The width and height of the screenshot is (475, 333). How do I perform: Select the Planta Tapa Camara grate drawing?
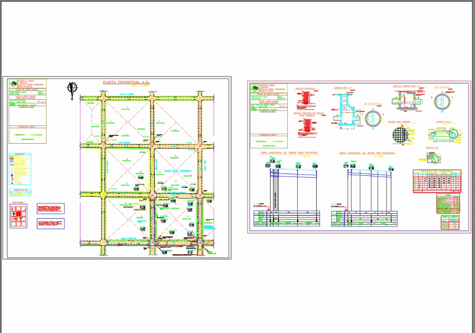[x=401, y=134]
